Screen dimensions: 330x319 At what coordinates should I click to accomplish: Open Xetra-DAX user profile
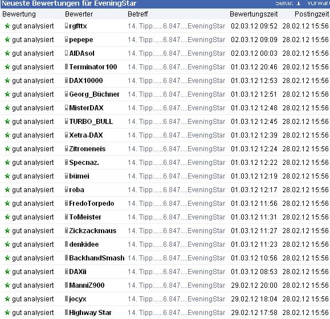tap(86, 135)
